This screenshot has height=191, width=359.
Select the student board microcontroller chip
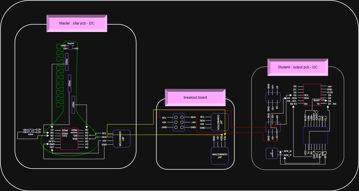(x=312, y=95)
